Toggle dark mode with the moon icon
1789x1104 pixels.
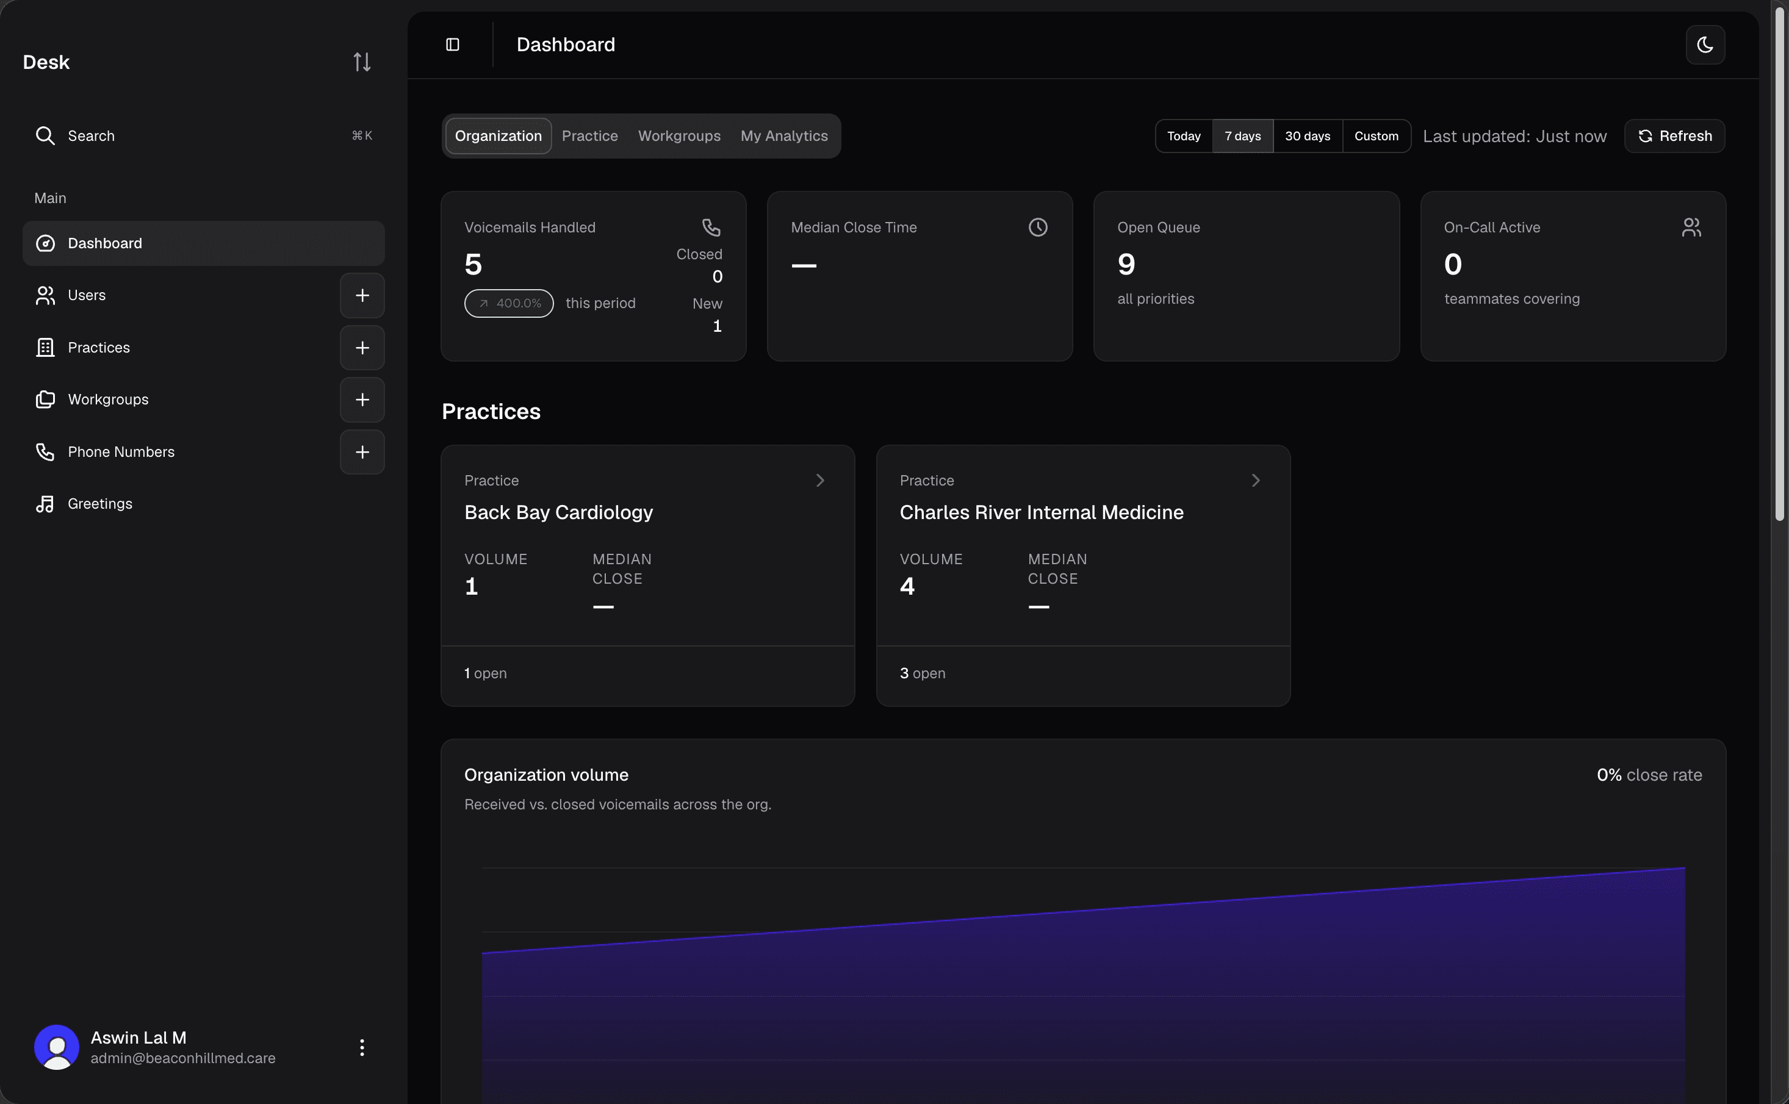click(1705, 45)
